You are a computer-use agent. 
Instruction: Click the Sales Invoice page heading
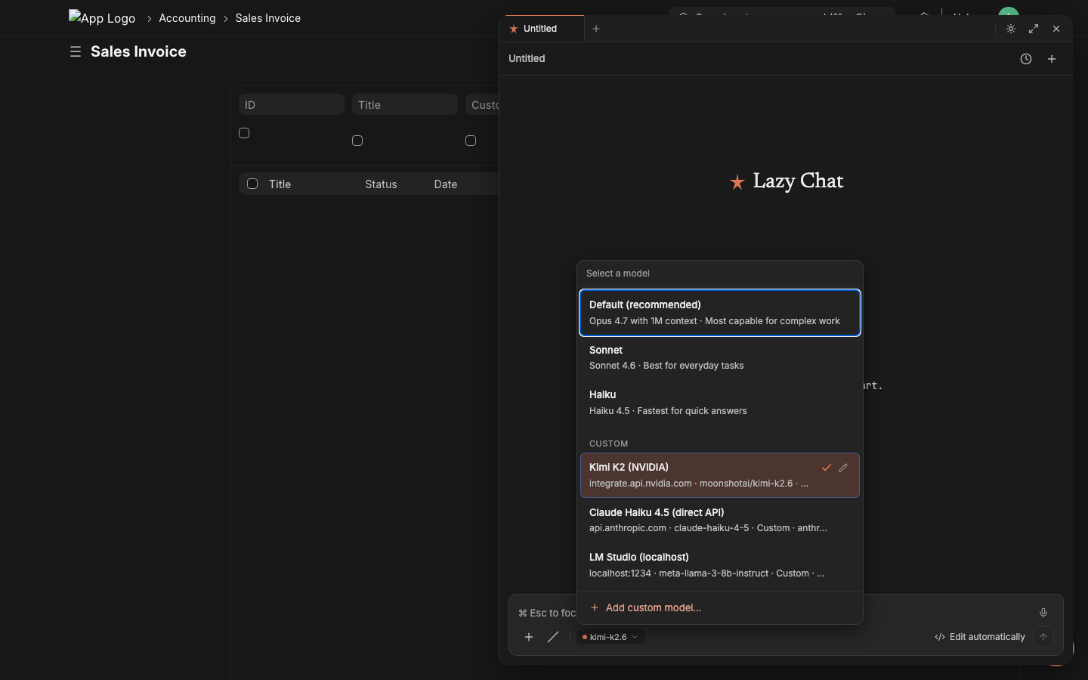click(138, 51)
